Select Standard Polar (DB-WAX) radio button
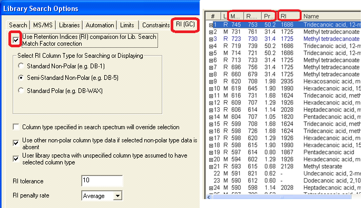This screenshot has width=364, height=208. click(x=21, y=90)
